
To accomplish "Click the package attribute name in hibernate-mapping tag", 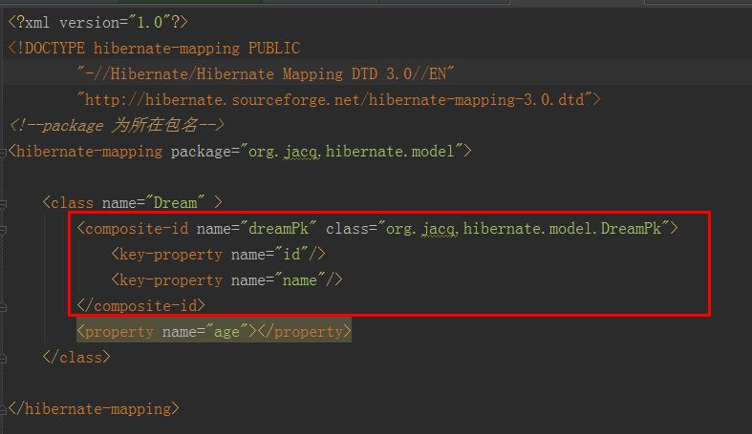I will [201, 152].
